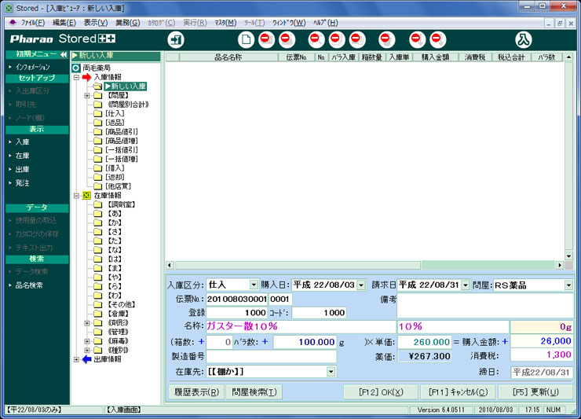Click the red arrow icon of 入庫情報
This screenshot has width=581, height=419.
[x=86, y=77]
